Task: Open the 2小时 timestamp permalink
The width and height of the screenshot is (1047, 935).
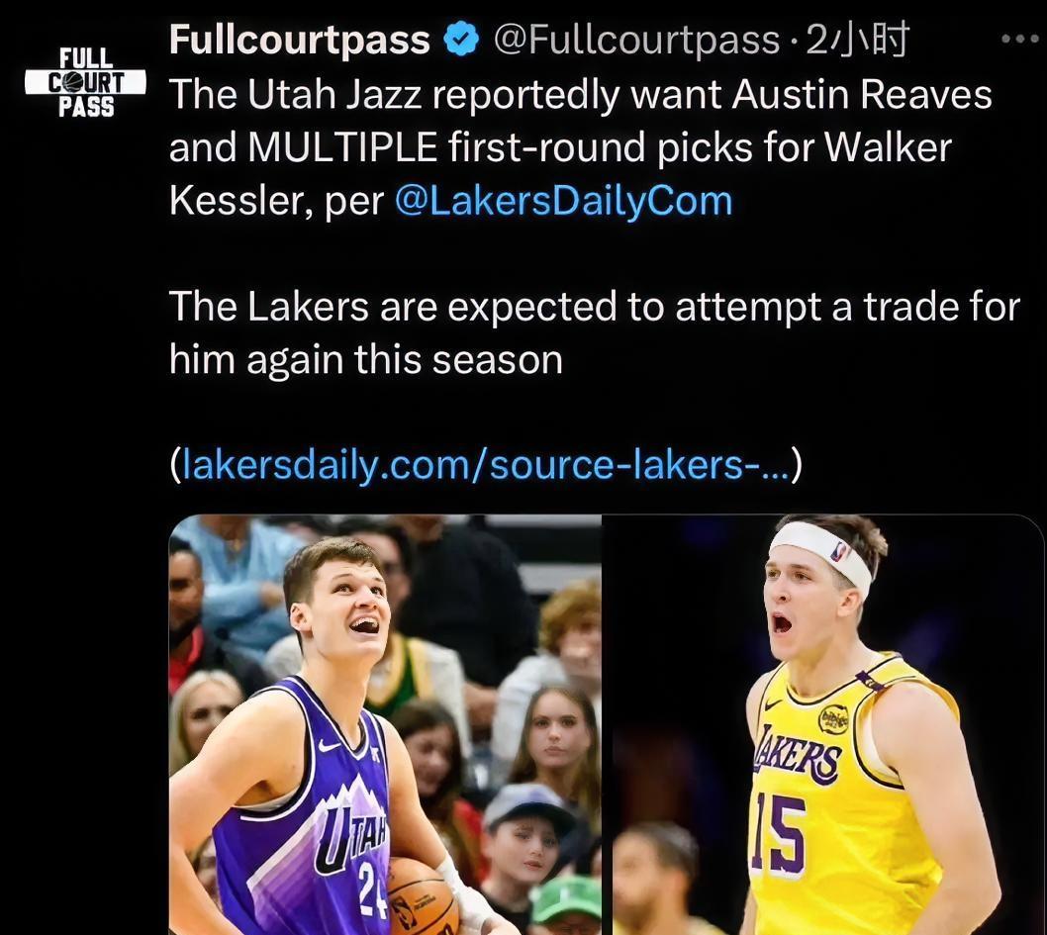Action: (857, 40)
